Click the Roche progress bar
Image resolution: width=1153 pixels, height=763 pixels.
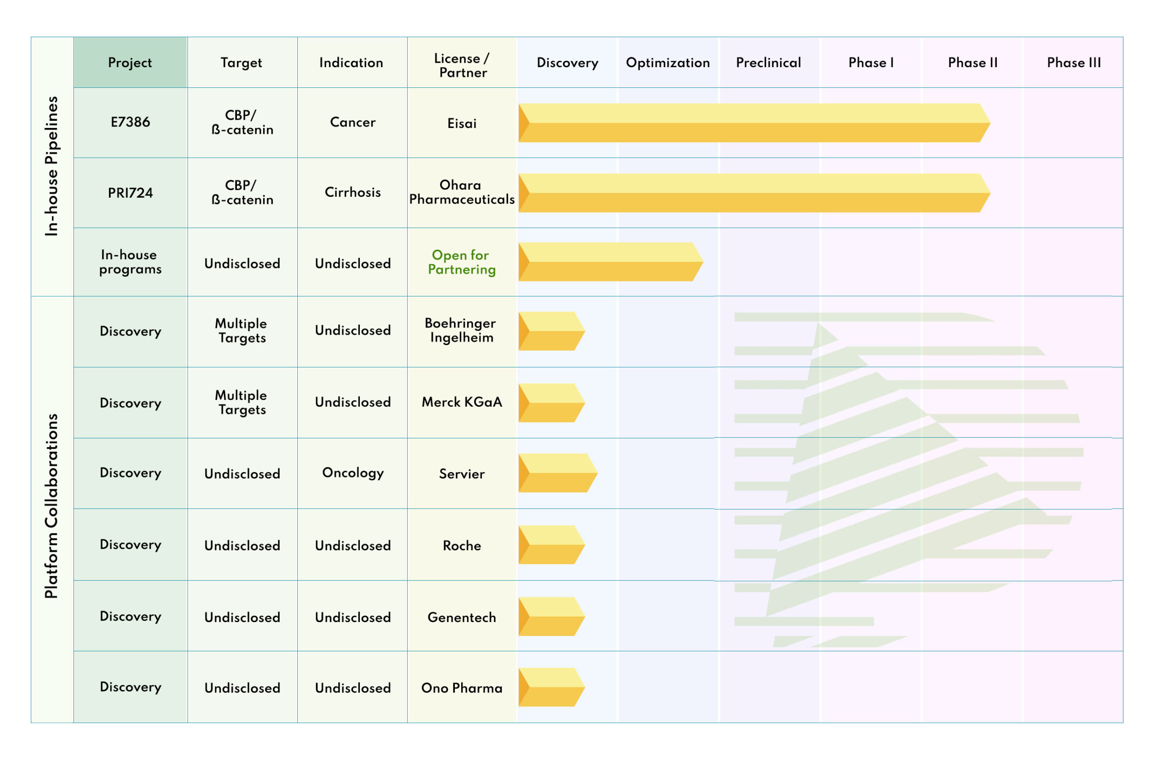coord(552,545)
